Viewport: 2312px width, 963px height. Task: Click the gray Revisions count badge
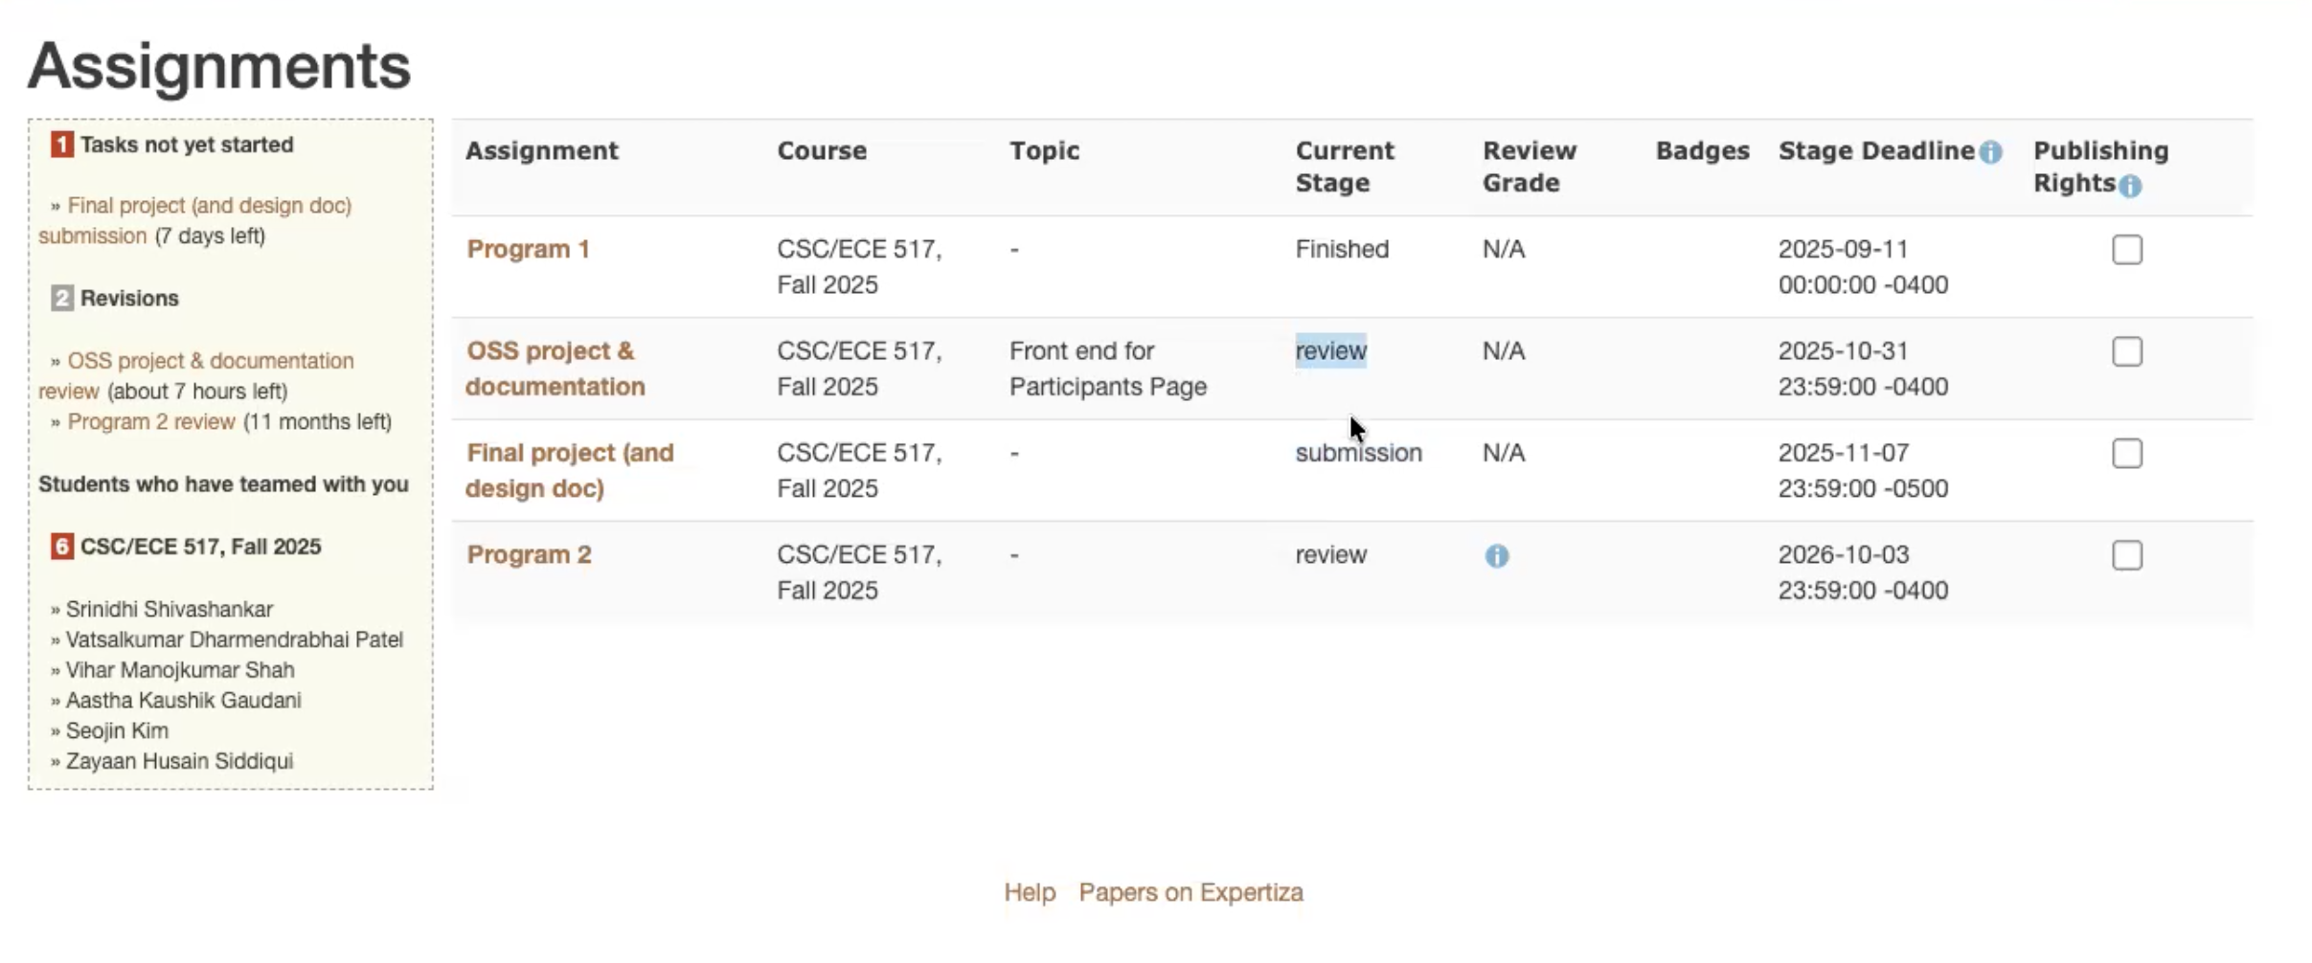(62, 298)
